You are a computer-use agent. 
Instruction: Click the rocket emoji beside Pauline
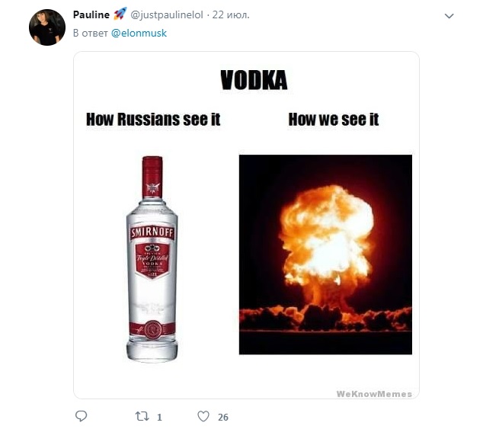point(120,14)
